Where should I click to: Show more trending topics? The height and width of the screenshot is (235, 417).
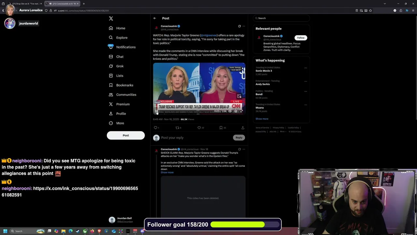coord(262,119)
